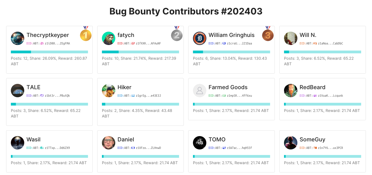Click Wasil's DID address z1TTxp...Dd6ZX9
372x175 pixels.
click(57, 148)
